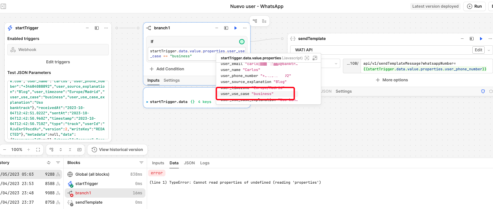Filter the run history list
493x209 pixels.
coord(58,163)
